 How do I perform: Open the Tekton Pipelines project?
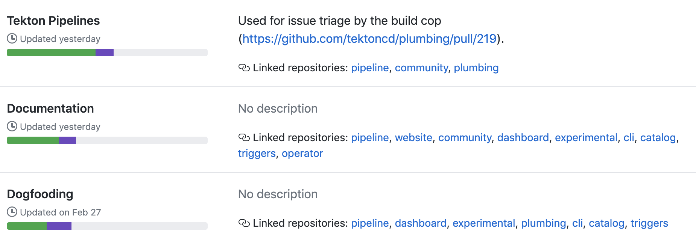(53, 21)
